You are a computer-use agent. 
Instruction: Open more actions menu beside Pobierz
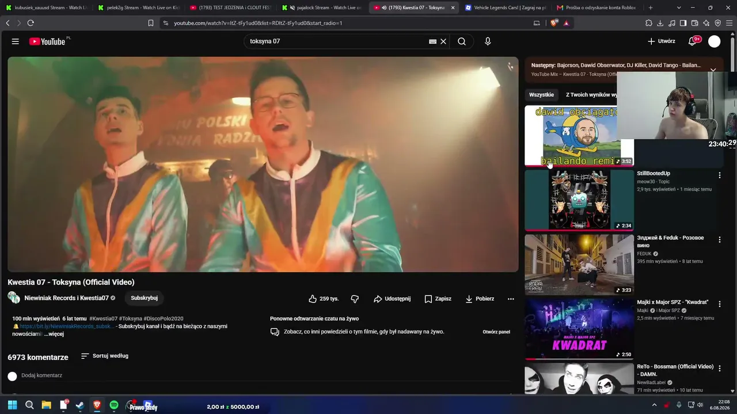(511, 299)
